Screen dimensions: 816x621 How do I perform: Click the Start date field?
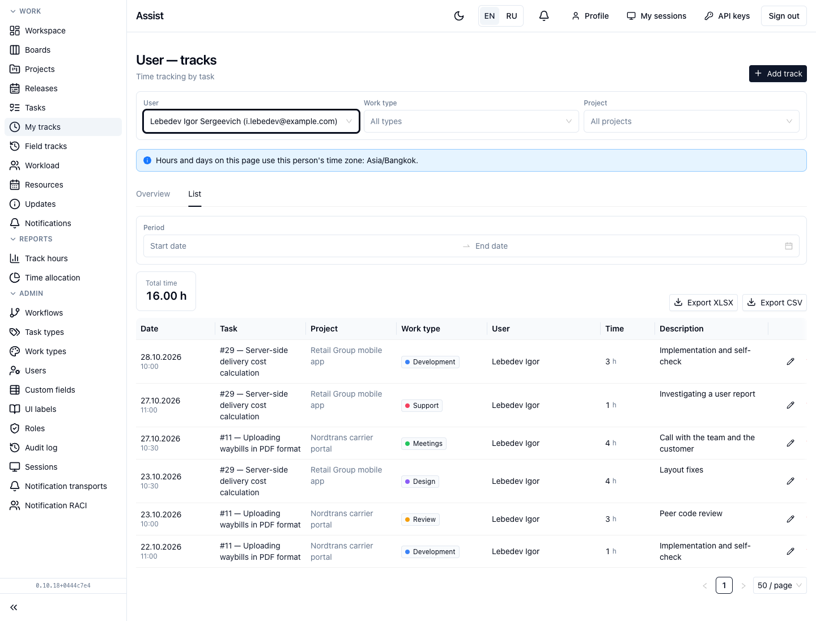(x=303, y=246)
